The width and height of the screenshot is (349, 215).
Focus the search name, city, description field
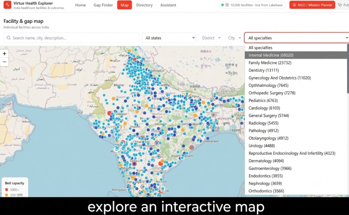click(71, 38)
